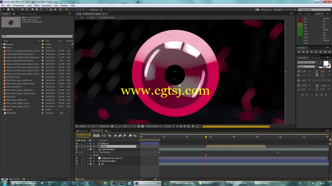Screen dimensions: 332x186
Task: Click the current time indicator marker
Action: [x=206, y=137]
